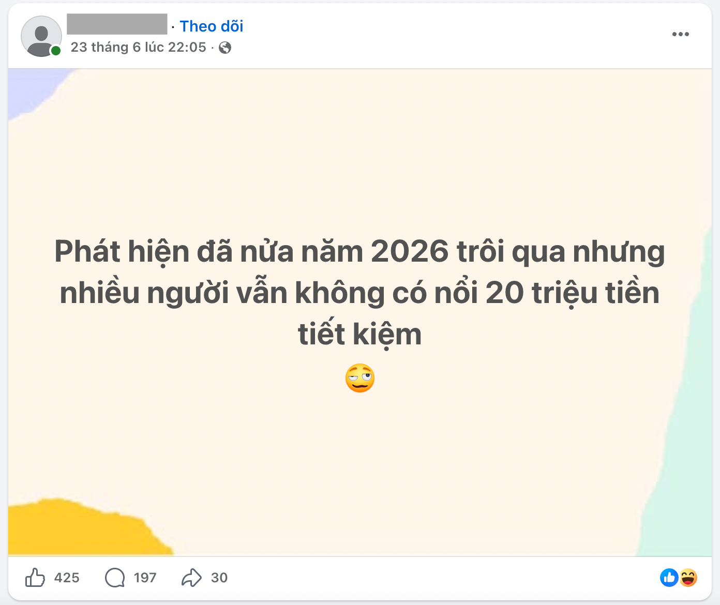Image resolution: width=720 pixels, height=605 pixels.
Task: View the 425 likes count
Action: coord(67,578)
